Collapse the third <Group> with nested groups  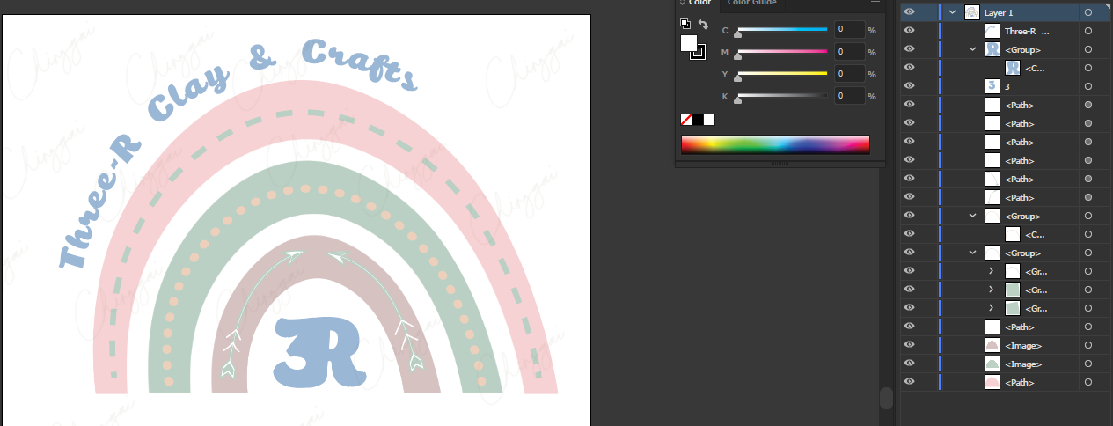point(972,253)
